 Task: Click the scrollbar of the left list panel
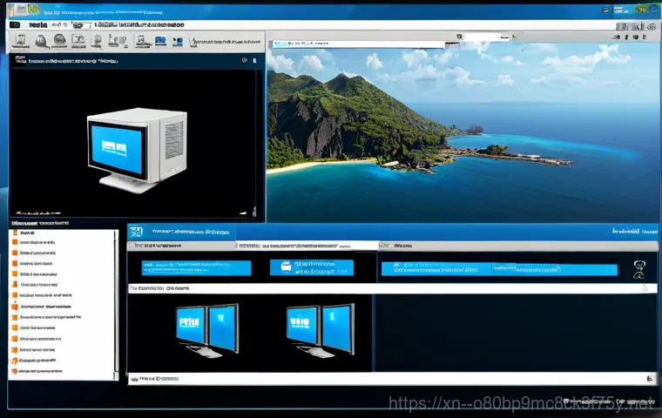coord(116,305)
